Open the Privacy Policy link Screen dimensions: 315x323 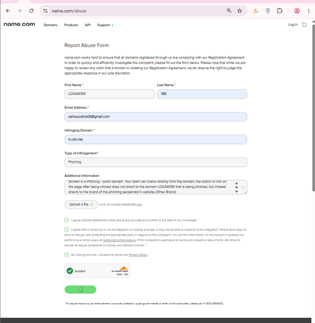pyautogui.click(x=138, y=255)
